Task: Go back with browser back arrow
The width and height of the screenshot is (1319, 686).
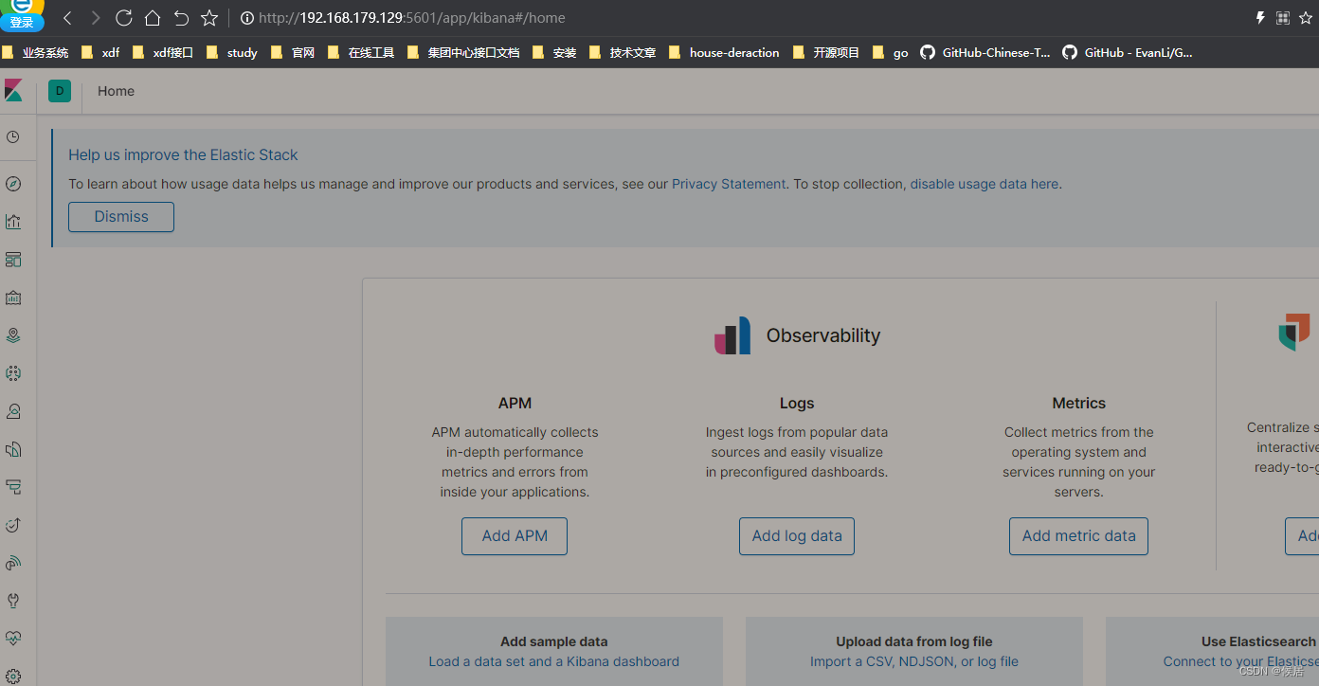Action: (67, 18)
